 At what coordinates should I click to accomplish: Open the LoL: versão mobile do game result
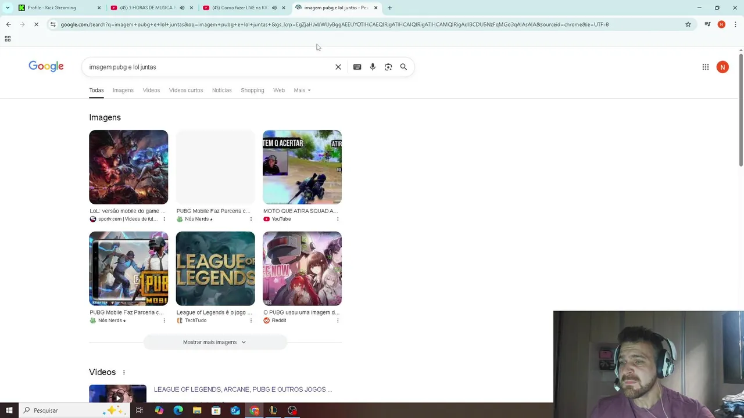128,211
